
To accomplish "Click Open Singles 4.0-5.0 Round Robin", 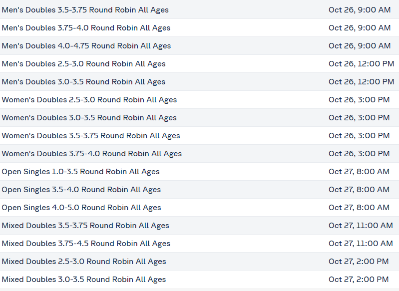I will pyautogui.click(x=81, y=208).
